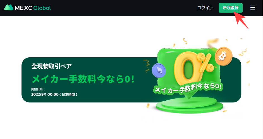Screen dimensions: 263x139
Task: Click the Global word in the logo
Action: click(42, 8)
